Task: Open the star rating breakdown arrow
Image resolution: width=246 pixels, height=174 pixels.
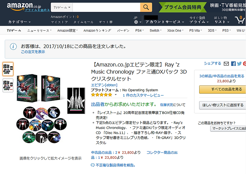Action: click(x=116, y=95)
